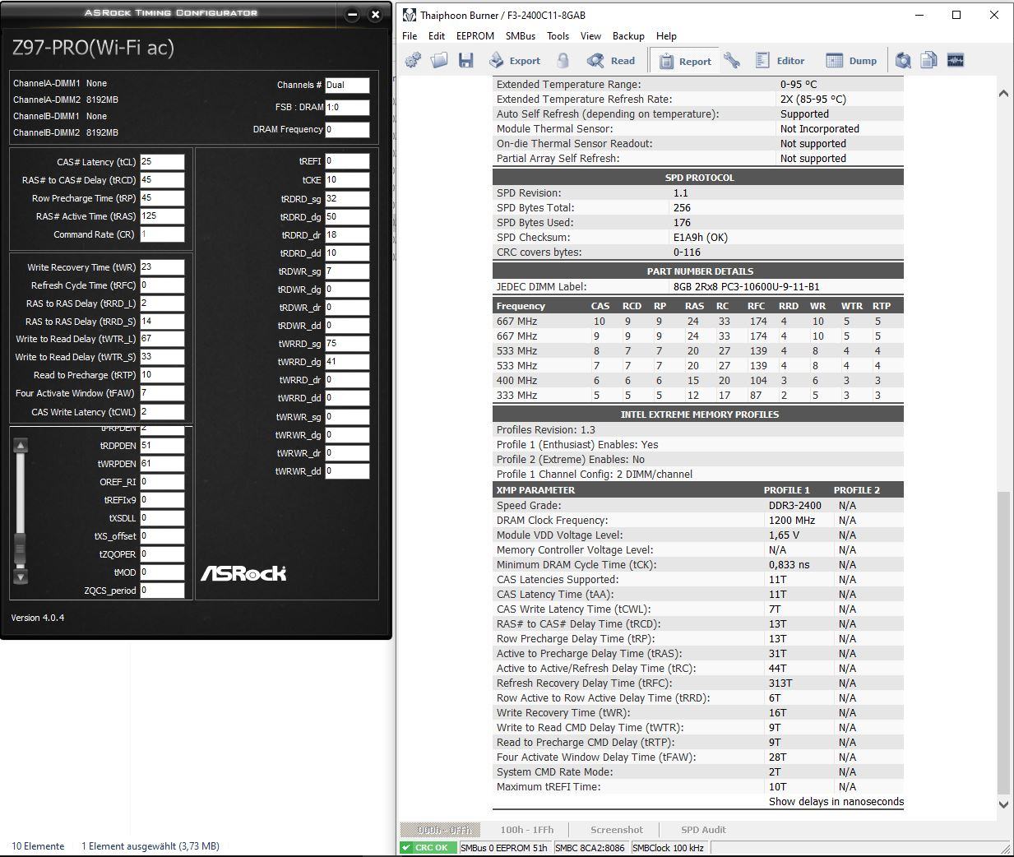Click the tRDRD_sg value field

(x=347, y=199)
